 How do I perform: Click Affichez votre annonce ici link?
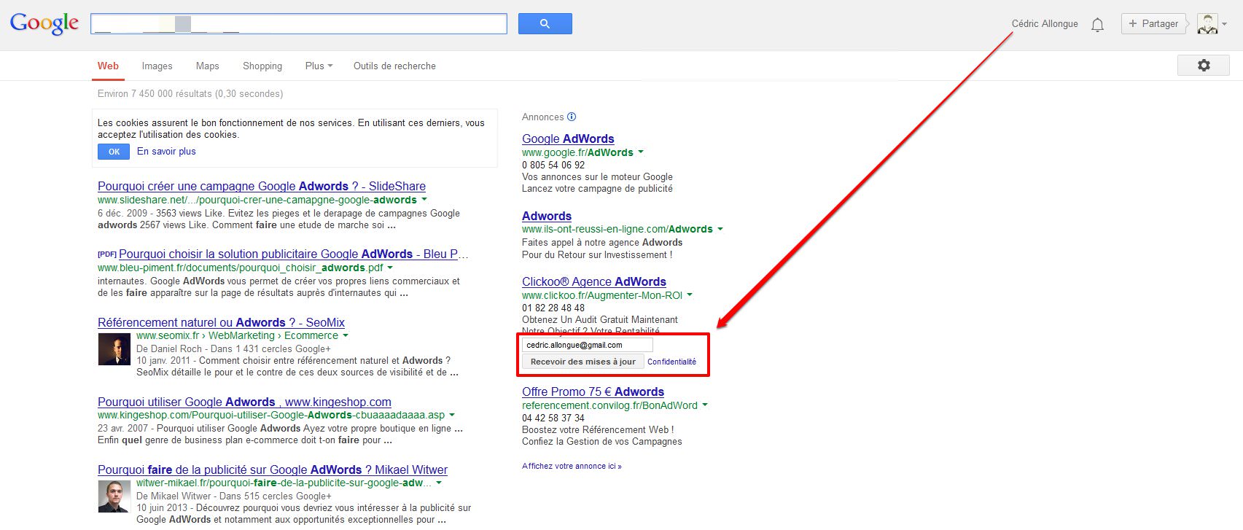[x=572, y=466]
